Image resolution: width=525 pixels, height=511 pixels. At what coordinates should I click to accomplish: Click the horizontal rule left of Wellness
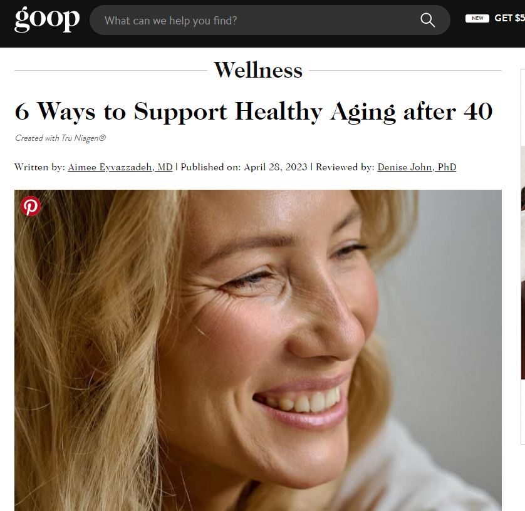tap(111, 70)
